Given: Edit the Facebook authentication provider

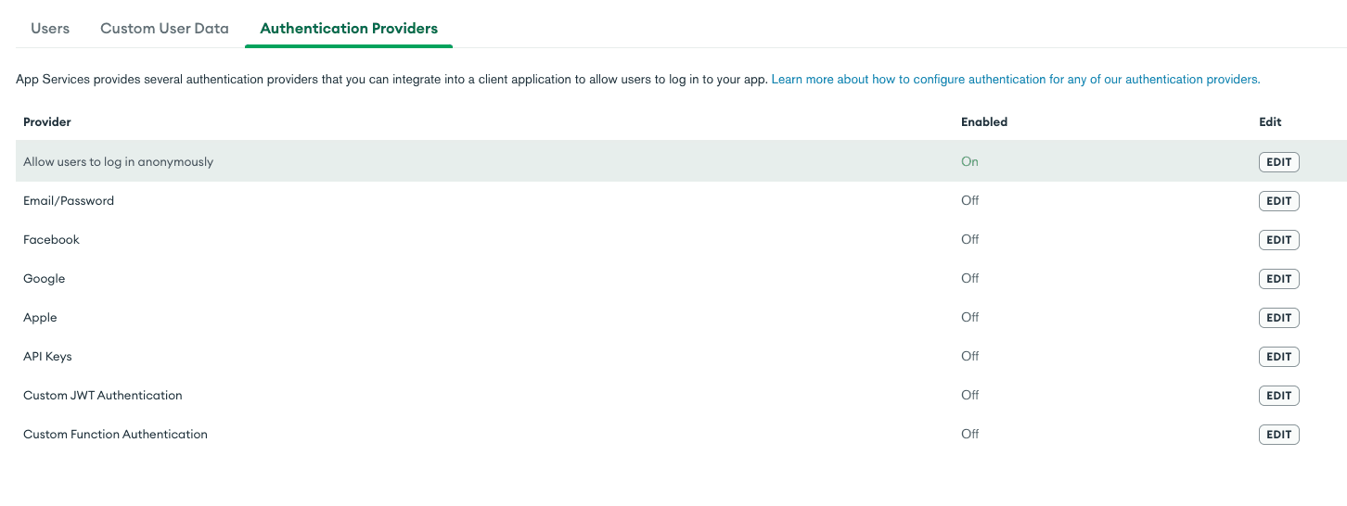Looking at the screenshot, I should (x=1278, y=240).
